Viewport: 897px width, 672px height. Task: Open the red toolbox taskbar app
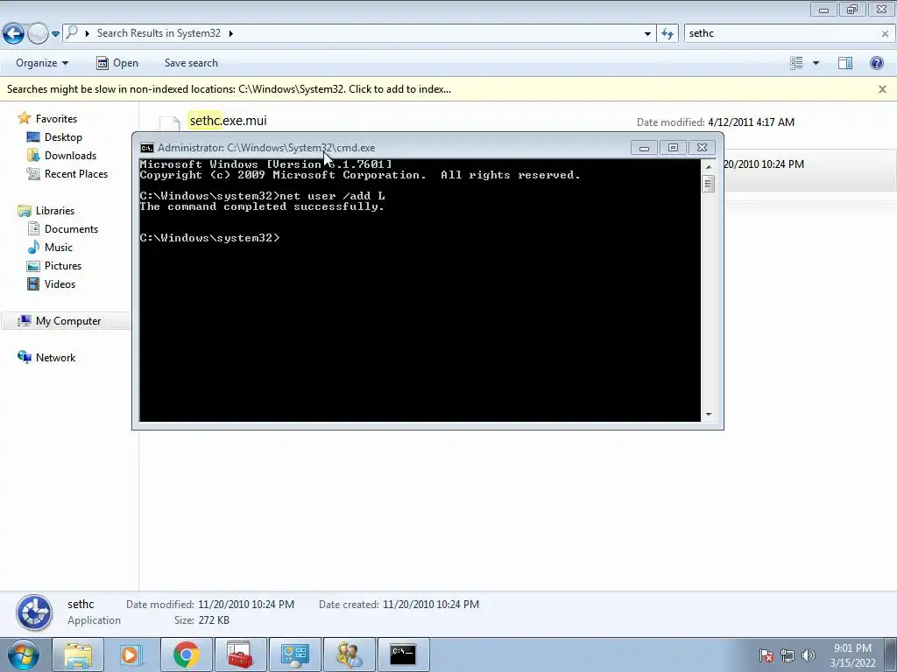[x=240, y=654]
